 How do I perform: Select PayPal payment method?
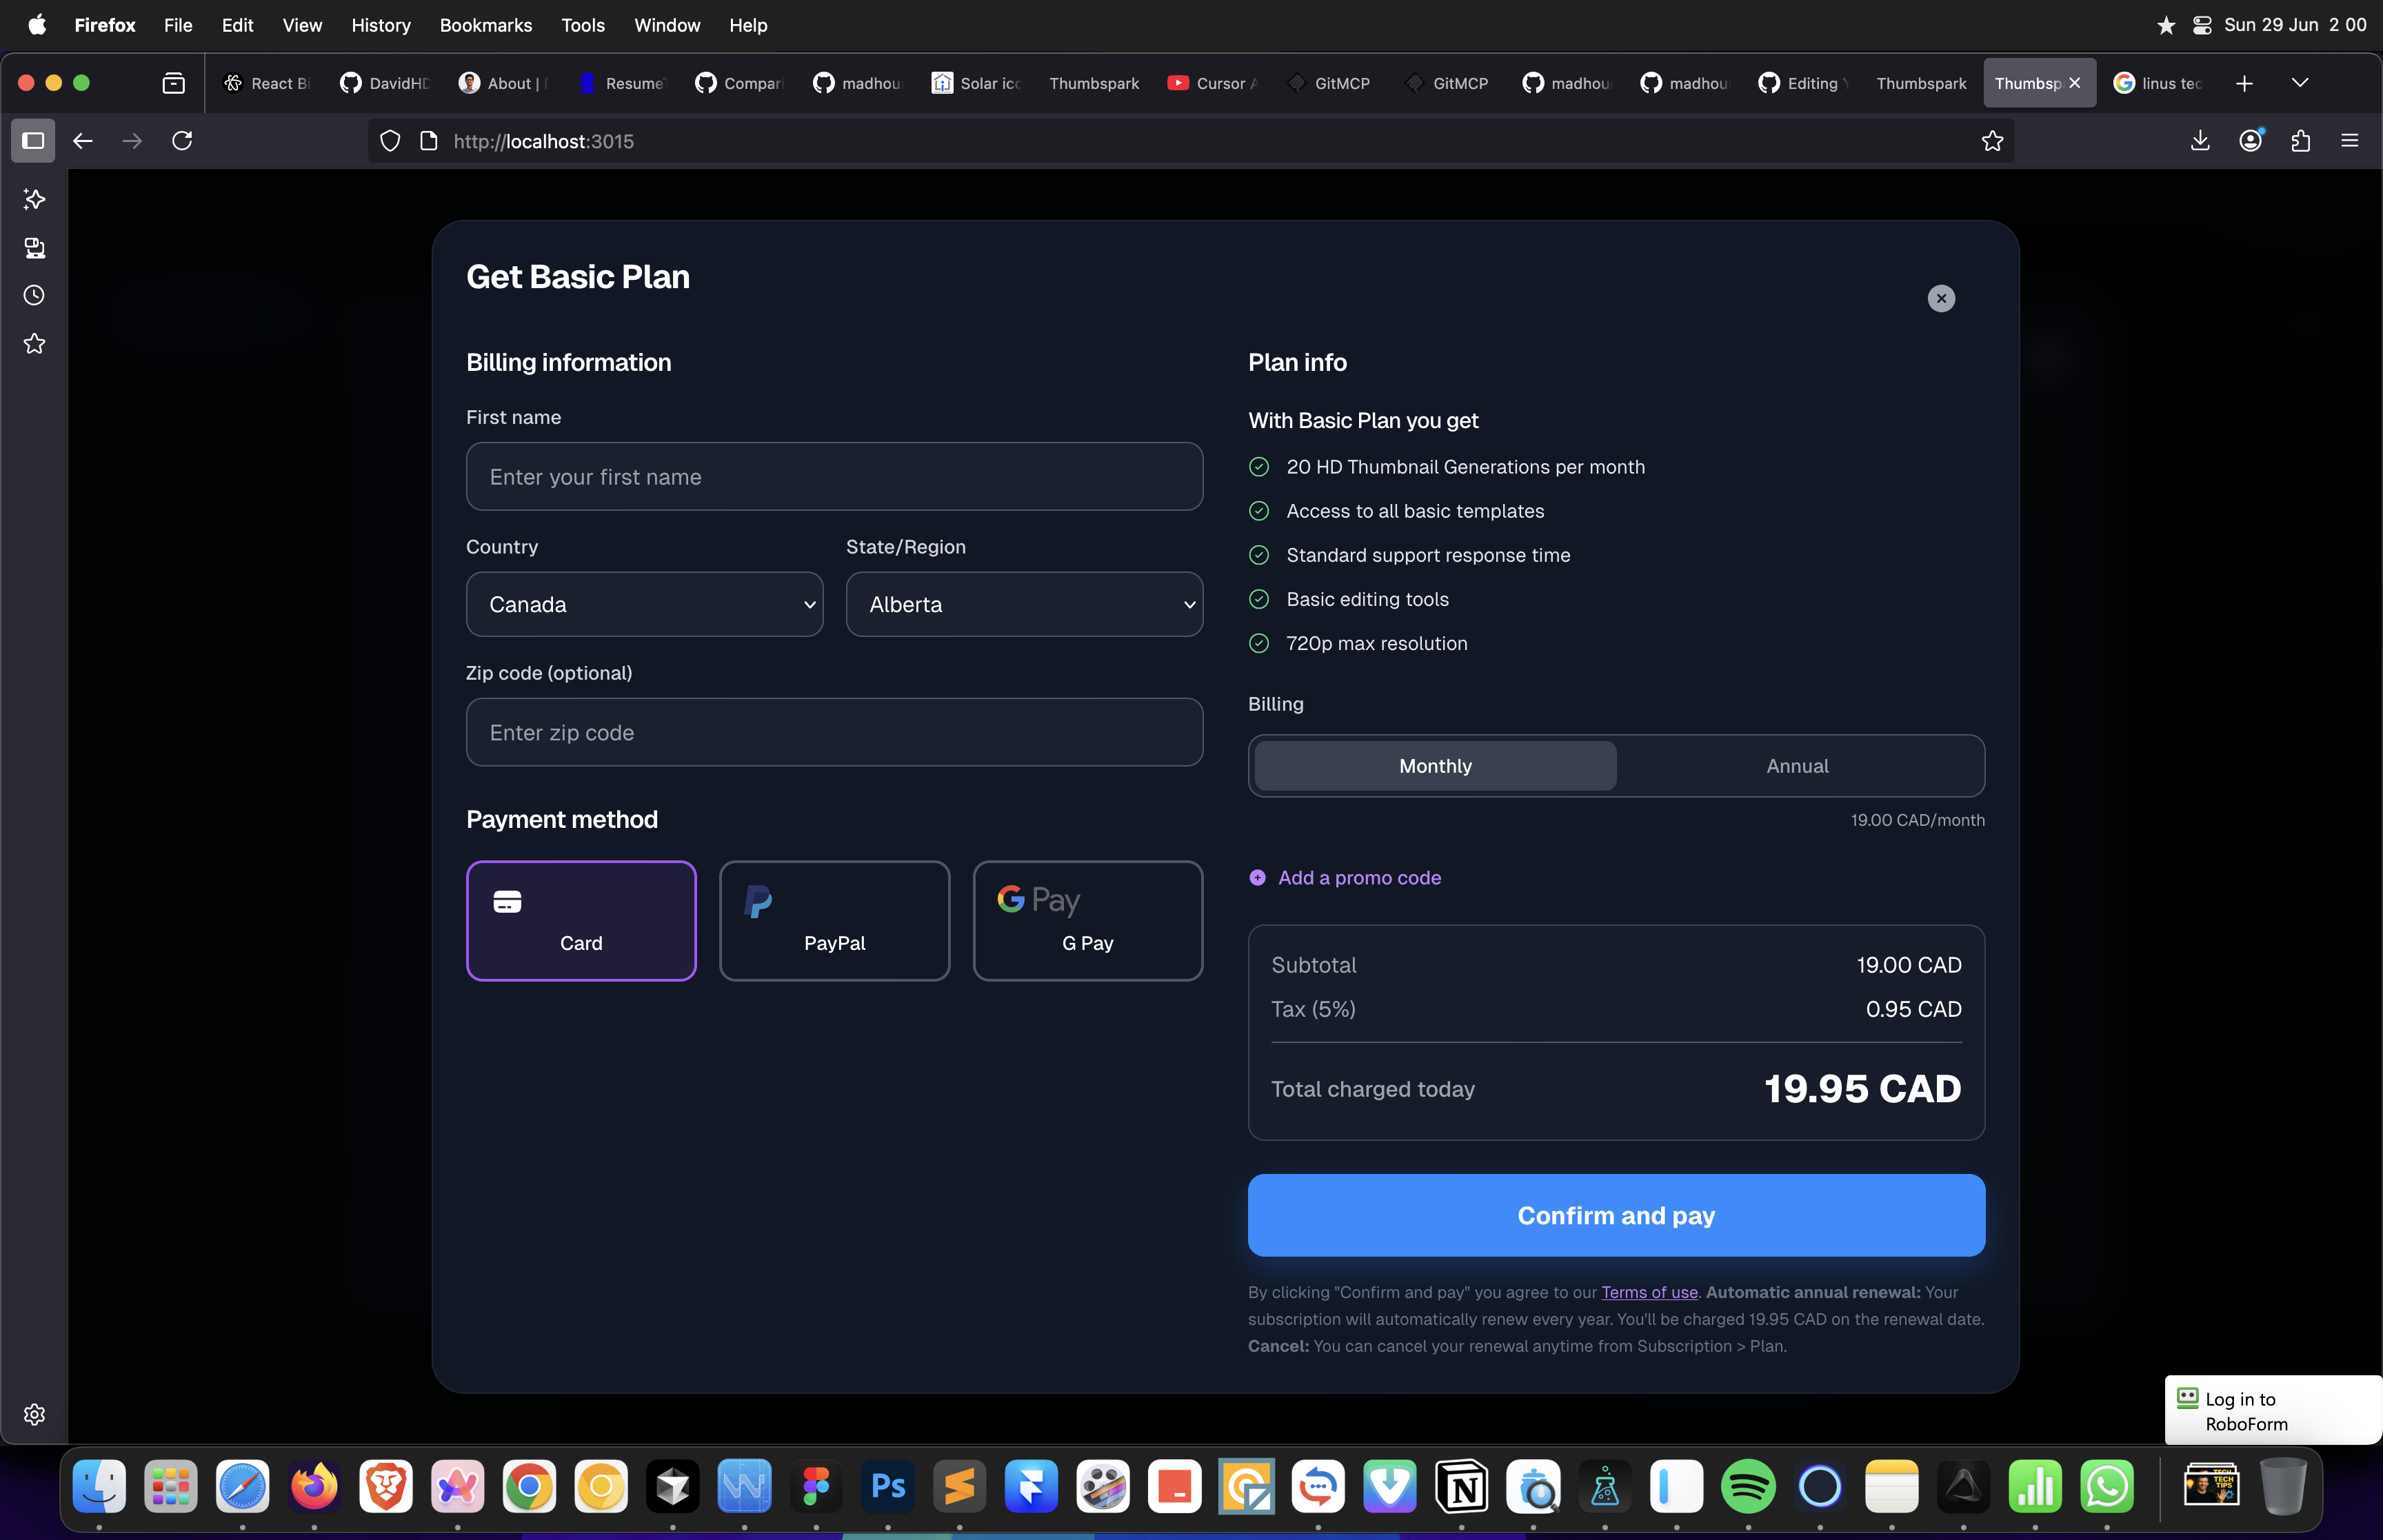(834, 920)
